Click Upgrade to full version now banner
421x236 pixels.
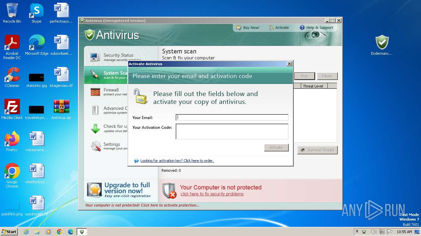click(121, 190)
